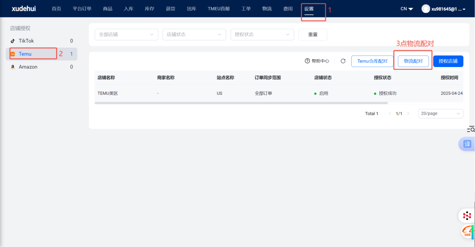
Task: Select Temu in store authorization list
Action: pos(25,54)
